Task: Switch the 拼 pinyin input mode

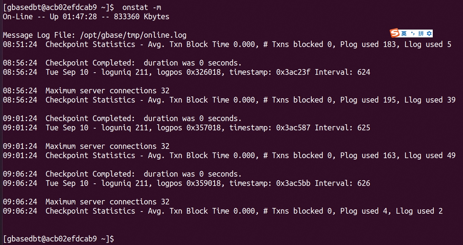Action: (x=421, y=33)
